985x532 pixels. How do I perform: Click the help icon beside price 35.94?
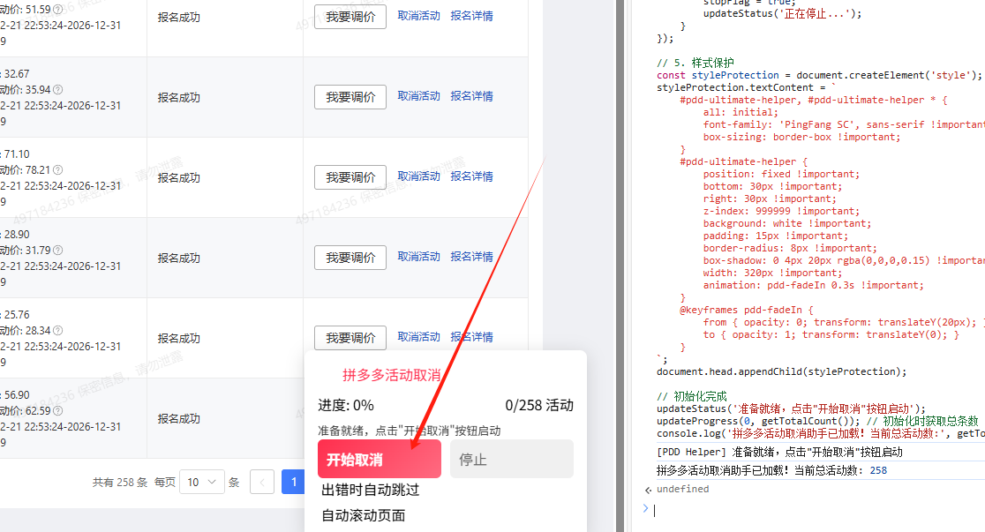click(x=57, y=90)
